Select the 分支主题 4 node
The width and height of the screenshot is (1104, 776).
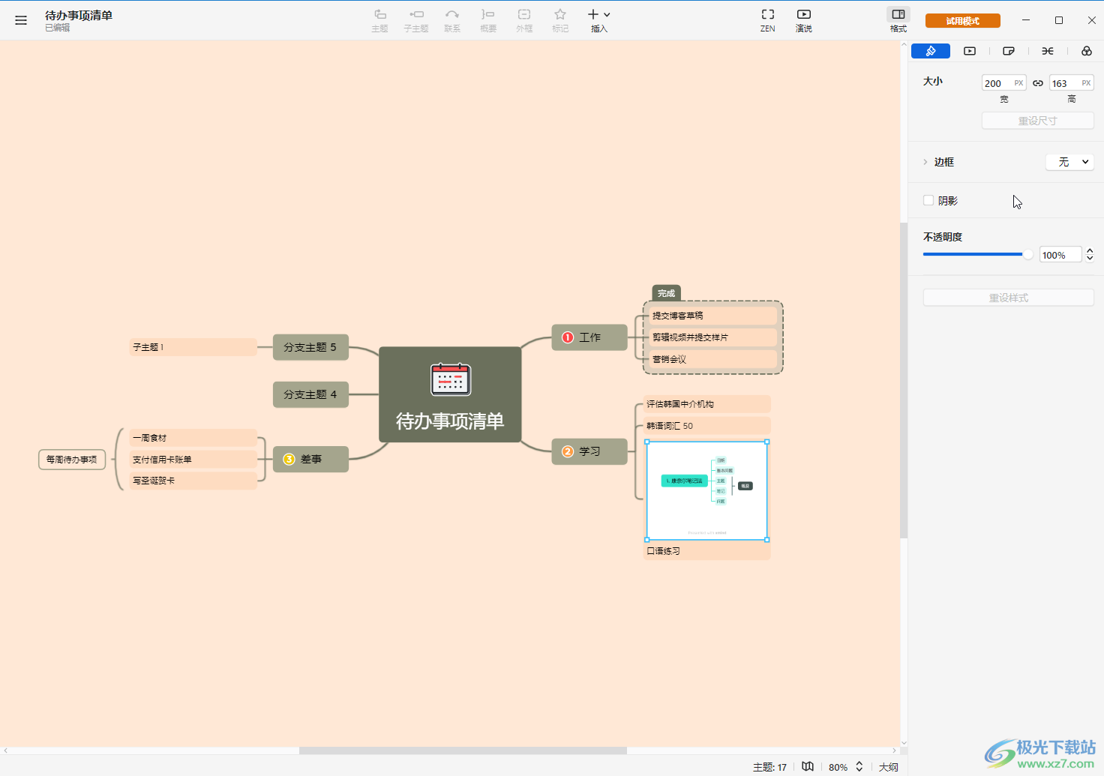point(310,394)
